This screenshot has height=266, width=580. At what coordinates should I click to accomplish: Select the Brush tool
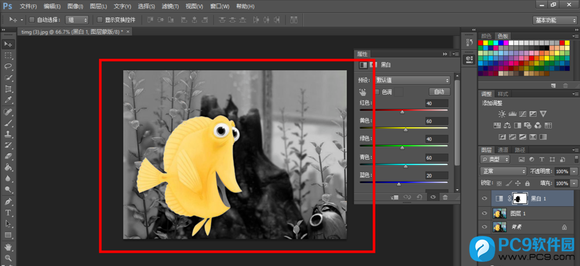(8, 123)
